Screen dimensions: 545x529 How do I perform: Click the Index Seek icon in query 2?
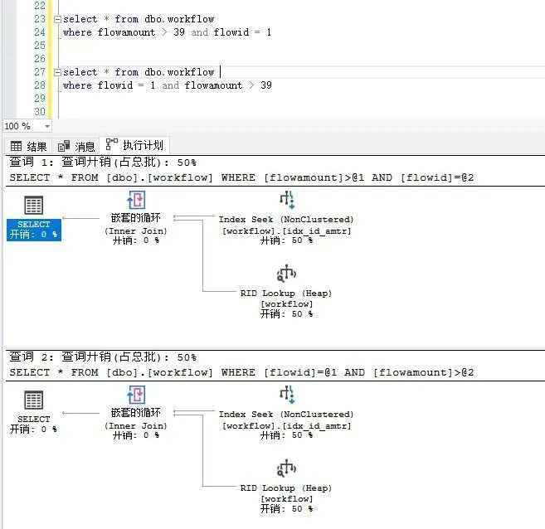tap(287, 395)
